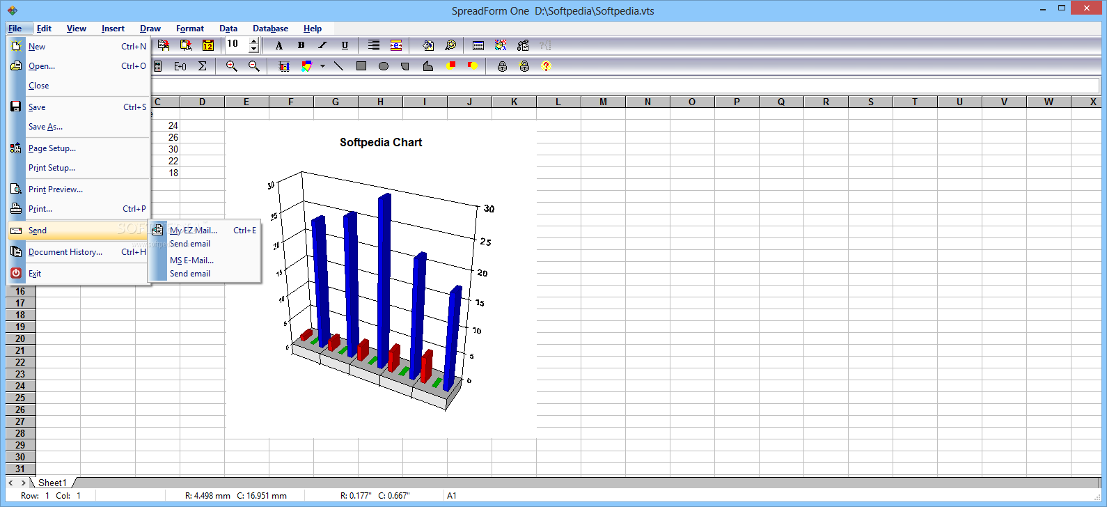Toggle italic formatting
This screenshot has width=1107, height=507.
pos(322,45)
